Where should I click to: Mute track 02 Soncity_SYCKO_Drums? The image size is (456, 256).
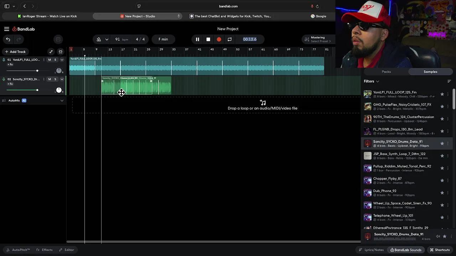tap(50, 79)
